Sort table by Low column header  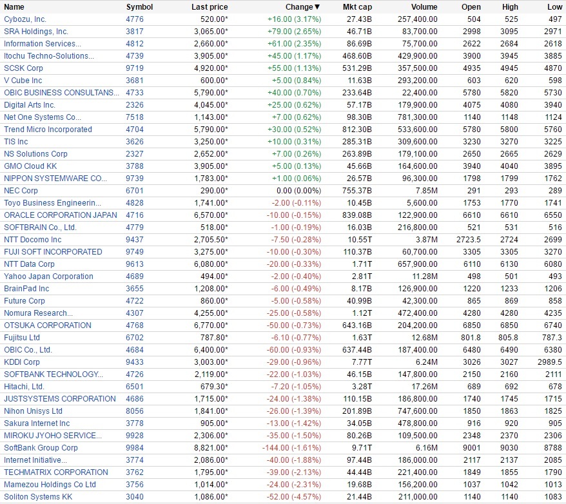pos(555,7)
